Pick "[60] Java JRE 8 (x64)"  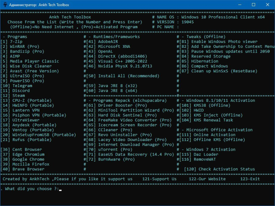pyautogui.click(x=112, y=91)
